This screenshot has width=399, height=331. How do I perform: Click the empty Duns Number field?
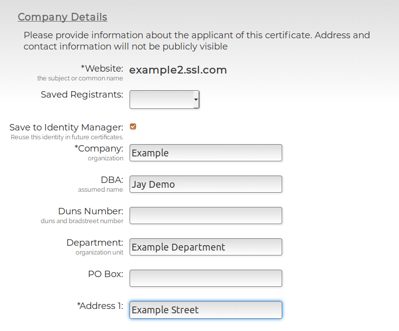click(x=206, y=216)
